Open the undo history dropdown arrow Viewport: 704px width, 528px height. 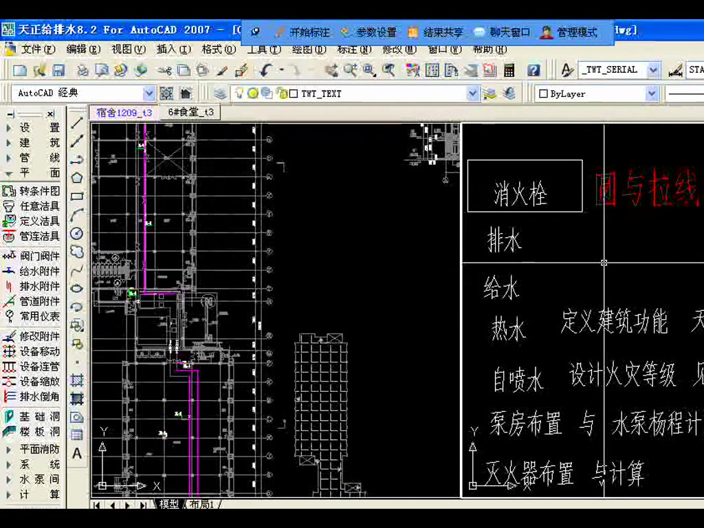pyautogui.click(x=281, y=70)
